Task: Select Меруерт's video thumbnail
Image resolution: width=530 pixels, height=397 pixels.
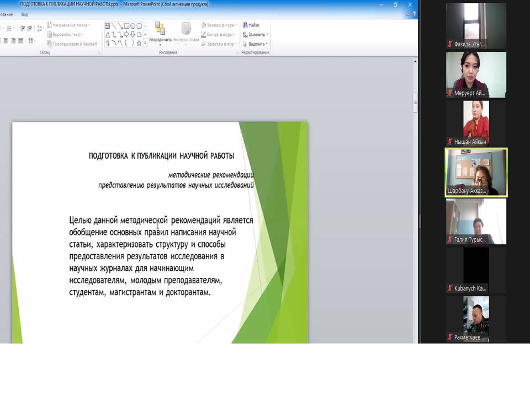Action: tap(476, 74)
